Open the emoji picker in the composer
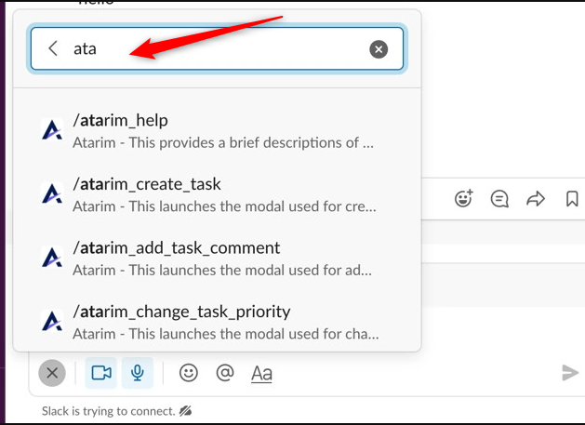585x425 pixels. pyautogui.click(x=189, y=373)
